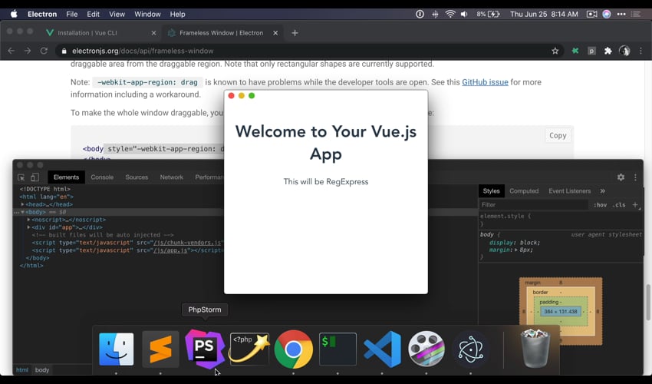The height and width of the screenshot is (384, 652).
Task: Toggle :hov element state panel
Action: (600, 205)
